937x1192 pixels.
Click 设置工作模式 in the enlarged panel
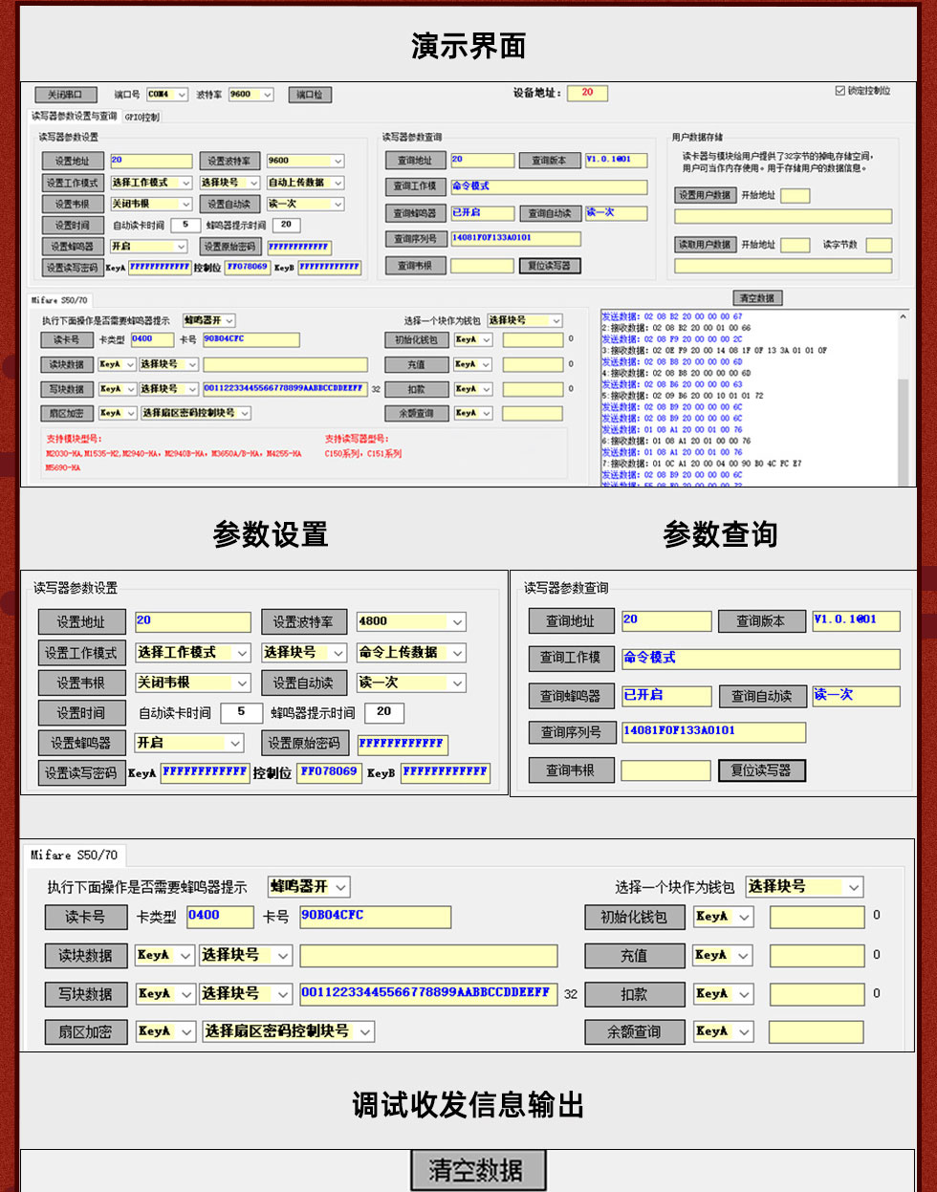click(80, 653)
